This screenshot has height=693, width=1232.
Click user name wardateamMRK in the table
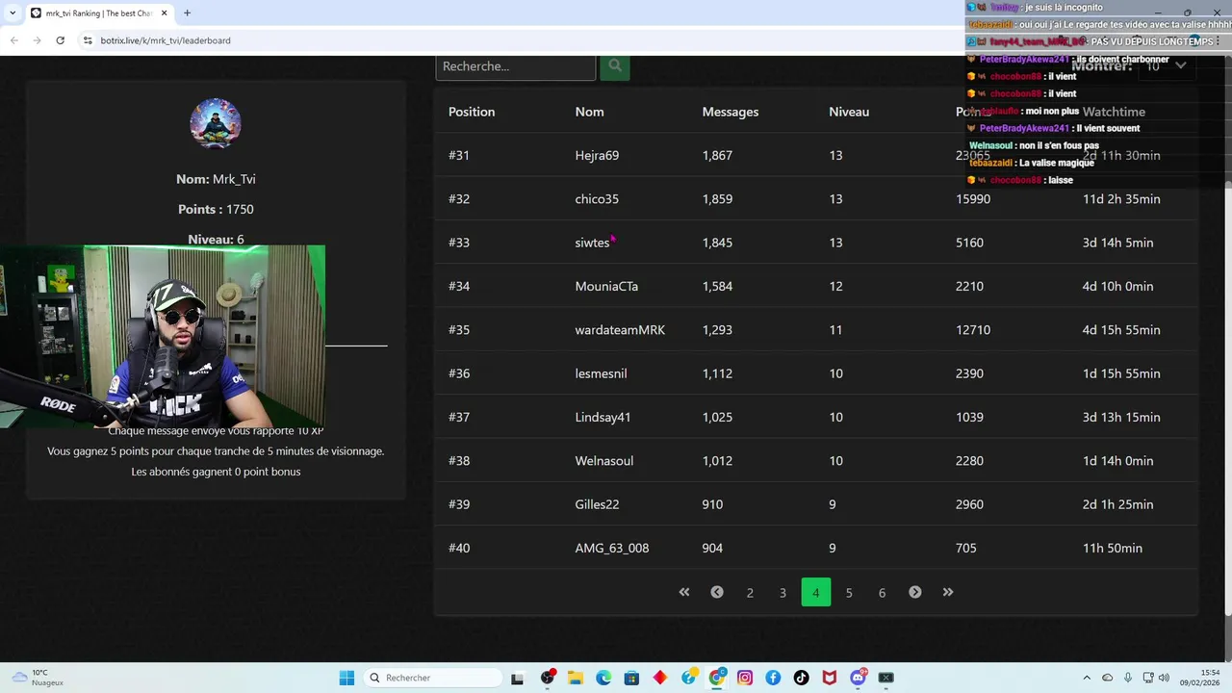[x=620, y=330]
